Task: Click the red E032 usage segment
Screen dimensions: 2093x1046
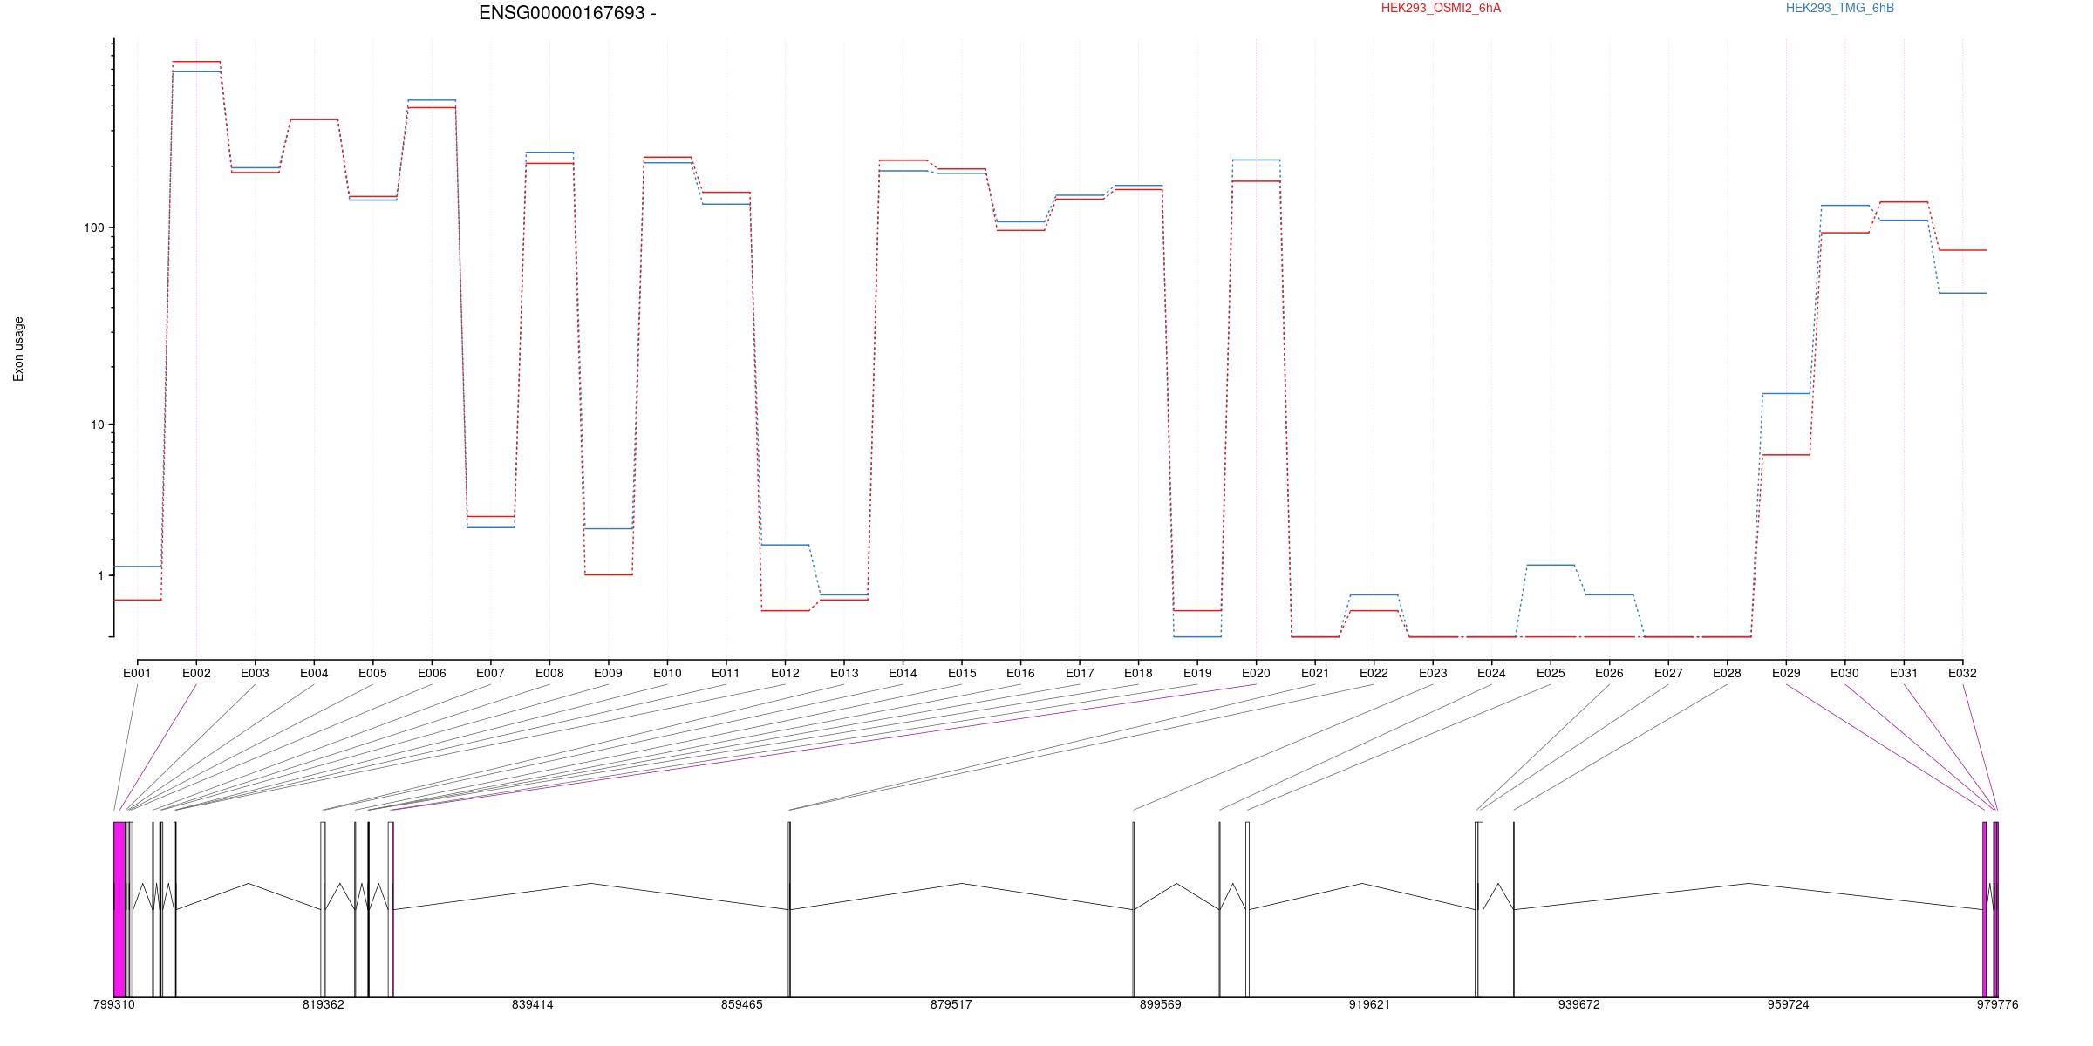Action: 1962,250
